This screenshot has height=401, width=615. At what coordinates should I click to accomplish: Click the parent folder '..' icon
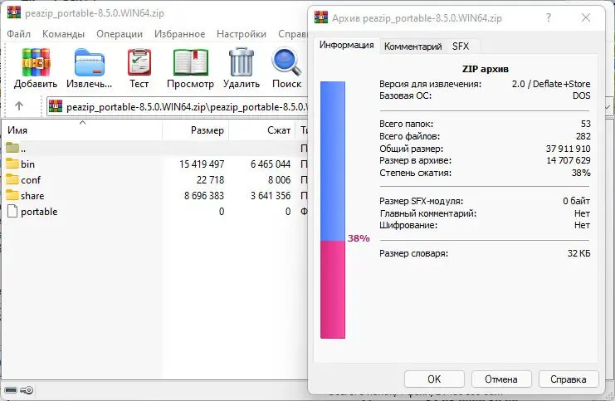click(12, 148)
